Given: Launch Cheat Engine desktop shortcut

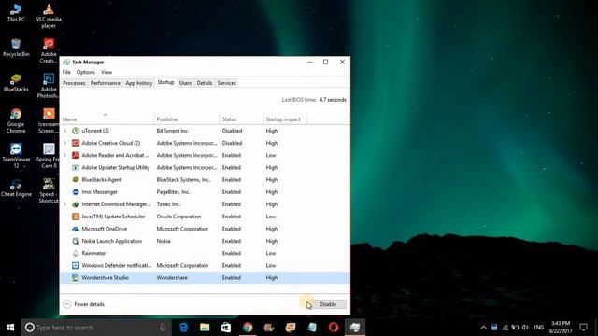Looking at the screenshot, I should coord(16,188).
